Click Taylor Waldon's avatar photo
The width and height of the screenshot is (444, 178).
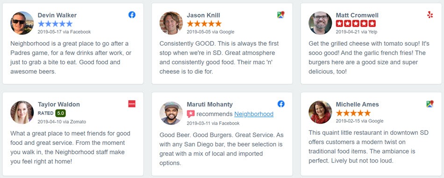(x=22, y=112)
